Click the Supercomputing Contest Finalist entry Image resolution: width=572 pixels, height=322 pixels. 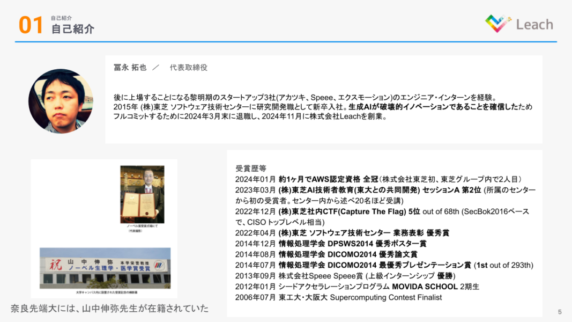coord(338,297)
